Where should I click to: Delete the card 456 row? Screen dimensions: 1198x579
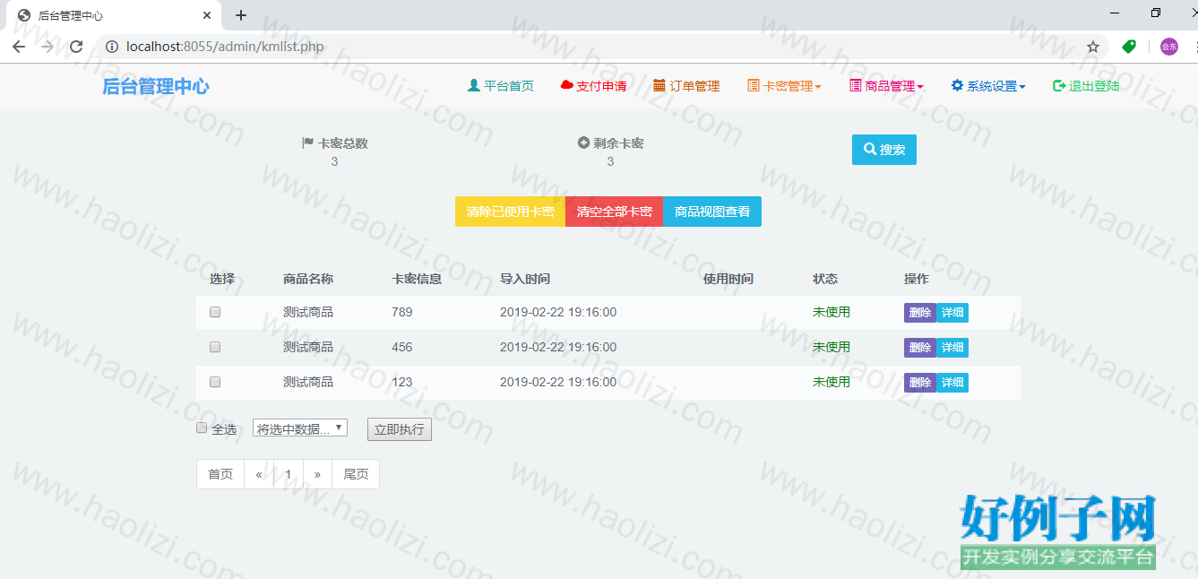(x=920, y=348)
